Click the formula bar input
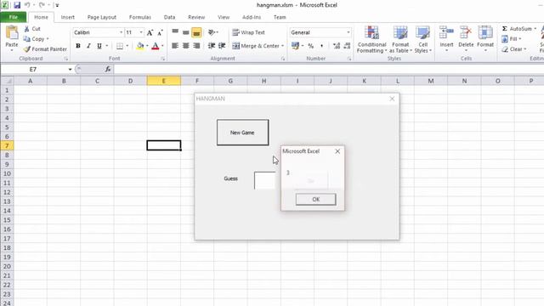This screenshot has height=306, width=544. coord(329,70)
